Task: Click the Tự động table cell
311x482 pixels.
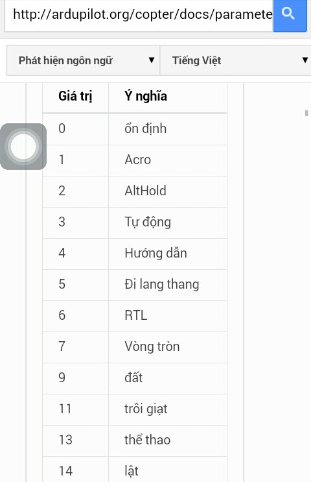Action: pos(168,223)
